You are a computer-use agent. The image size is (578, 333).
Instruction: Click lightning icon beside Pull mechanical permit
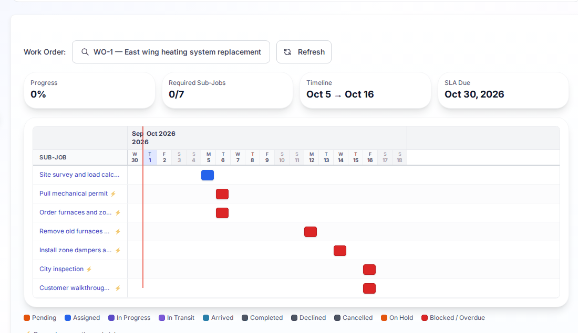pyautogui.click(x=113, y=194)
